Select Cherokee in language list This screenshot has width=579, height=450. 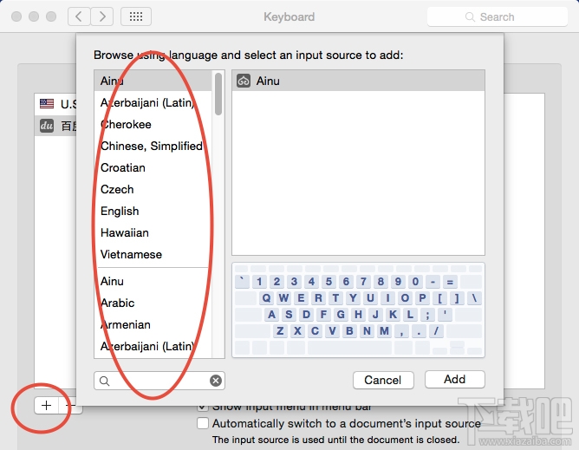coord(153,125)
